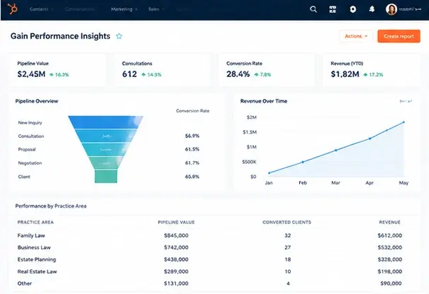Click the New Inquiry stage label

pyautogui.click(x=30, y=123)
